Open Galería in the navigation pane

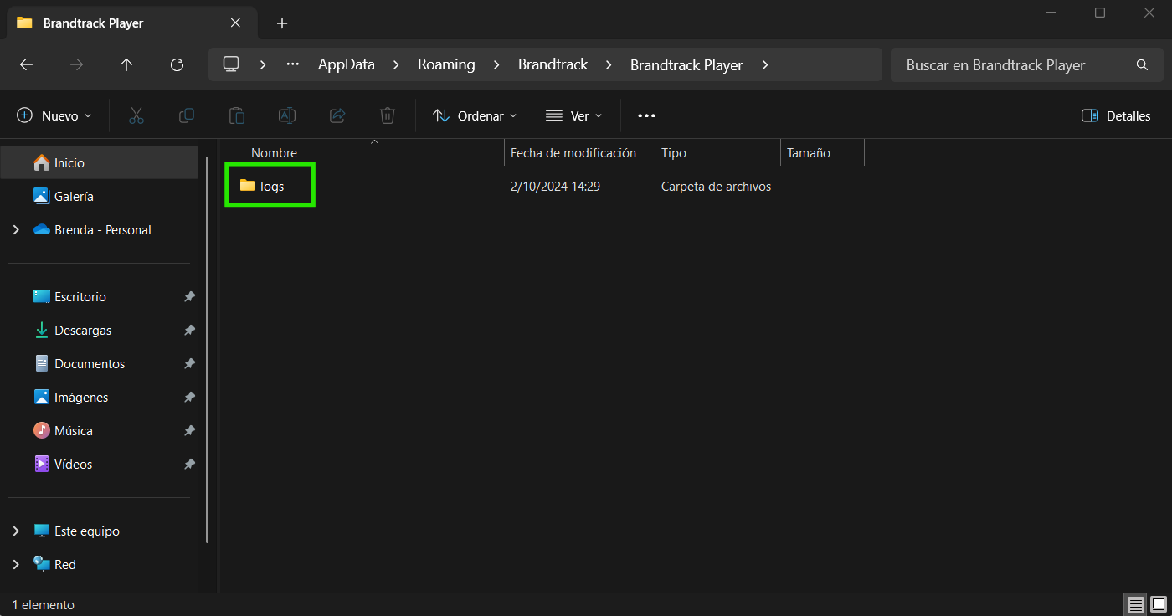click(x=100, y=196)
